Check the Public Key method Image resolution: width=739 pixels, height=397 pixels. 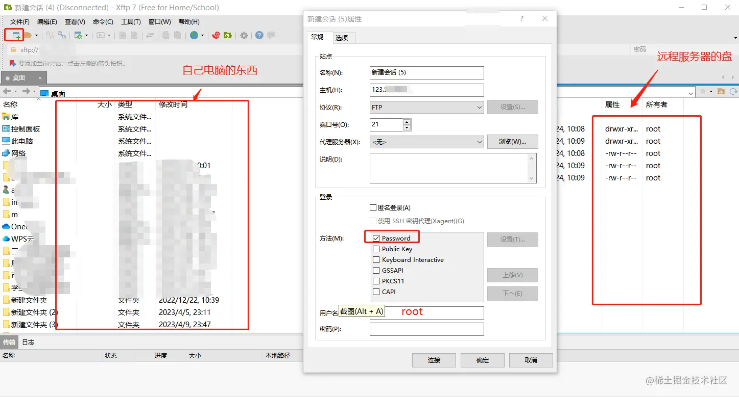pyautogui.click(x=376, y=249)
